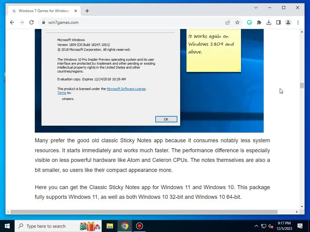Screen dimensions: 310x232
Task: Click the muted volume tray icon
Action: coord(271,226)
